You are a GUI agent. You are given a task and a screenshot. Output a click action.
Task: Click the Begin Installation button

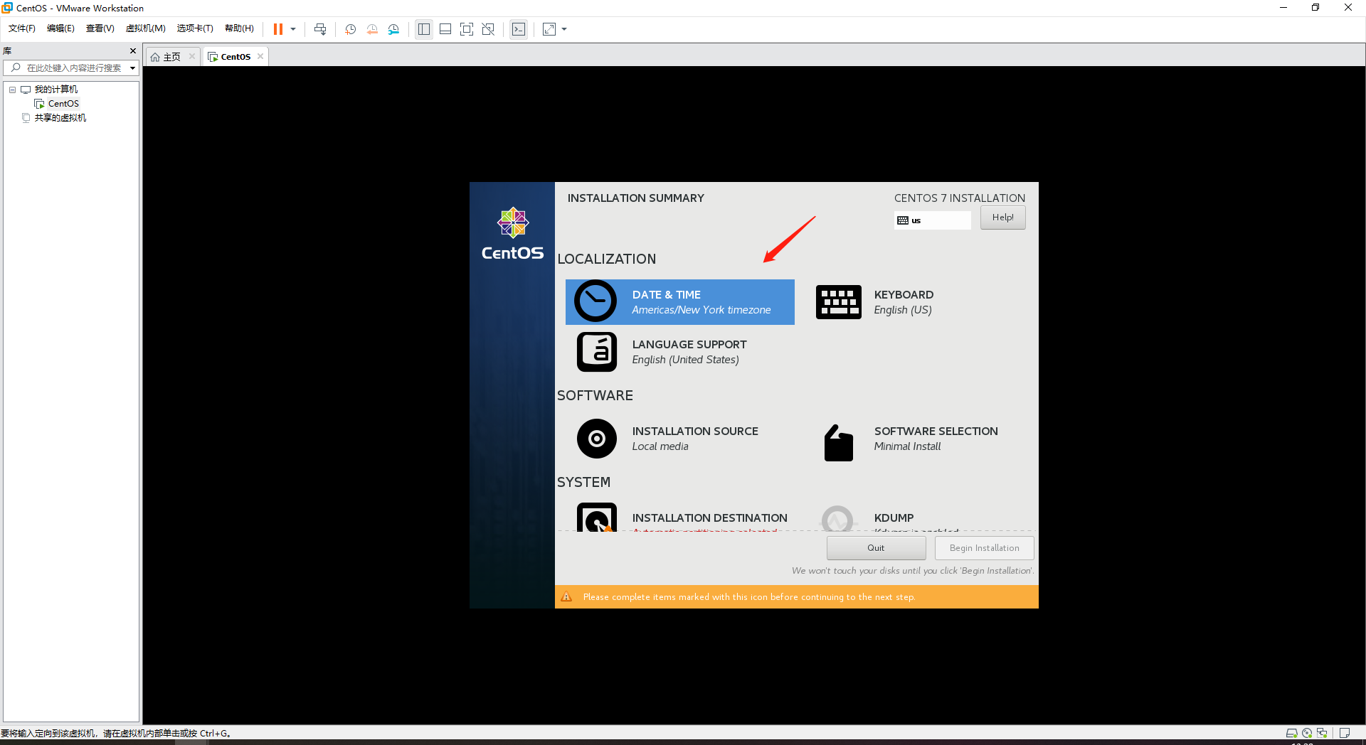click(x=984, y=548)
